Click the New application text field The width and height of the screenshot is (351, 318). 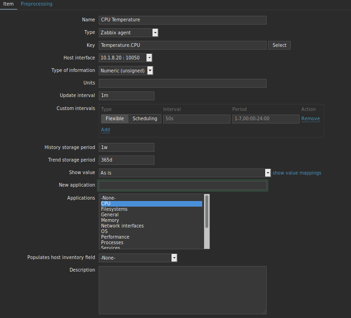(183, 185)
